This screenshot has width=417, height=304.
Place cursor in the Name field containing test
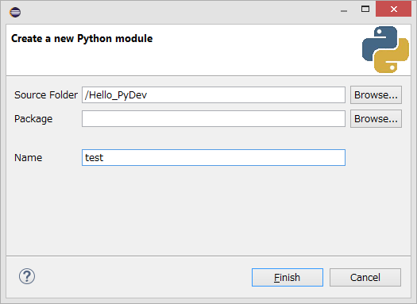[x=214, y=158]
